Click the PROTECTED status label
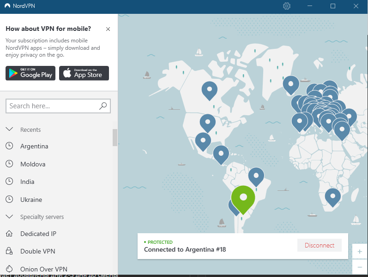This screenshot has height=277, width=368. tap(160, 242)
